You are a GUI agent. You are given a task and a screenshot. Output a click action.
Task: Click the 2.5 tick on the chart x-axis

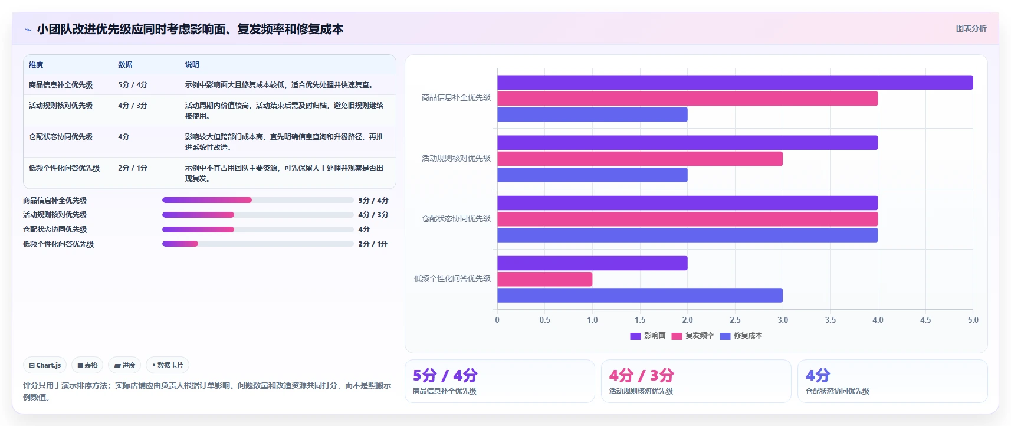point(735,320)
